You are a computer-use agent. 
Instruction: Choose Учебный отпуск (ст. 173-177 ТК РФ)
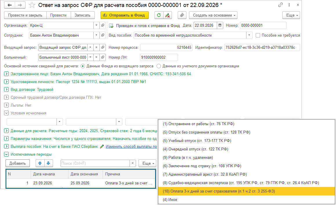246,141
